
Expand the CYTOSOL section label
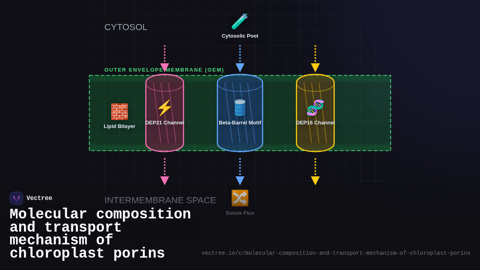tap(126, 27)
